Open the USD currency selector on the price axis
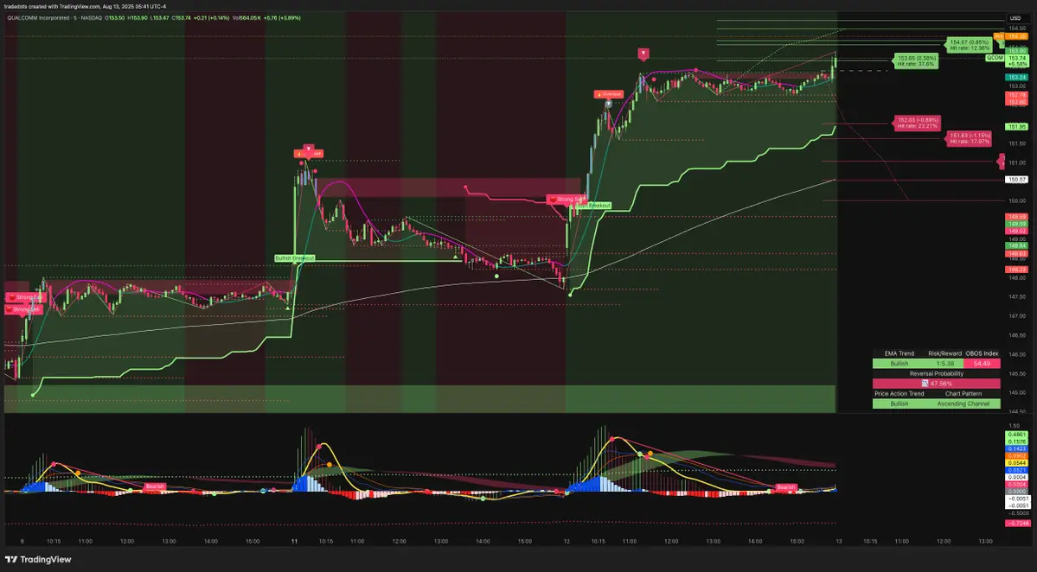1037x572 pixels. tap(1016, 18)
